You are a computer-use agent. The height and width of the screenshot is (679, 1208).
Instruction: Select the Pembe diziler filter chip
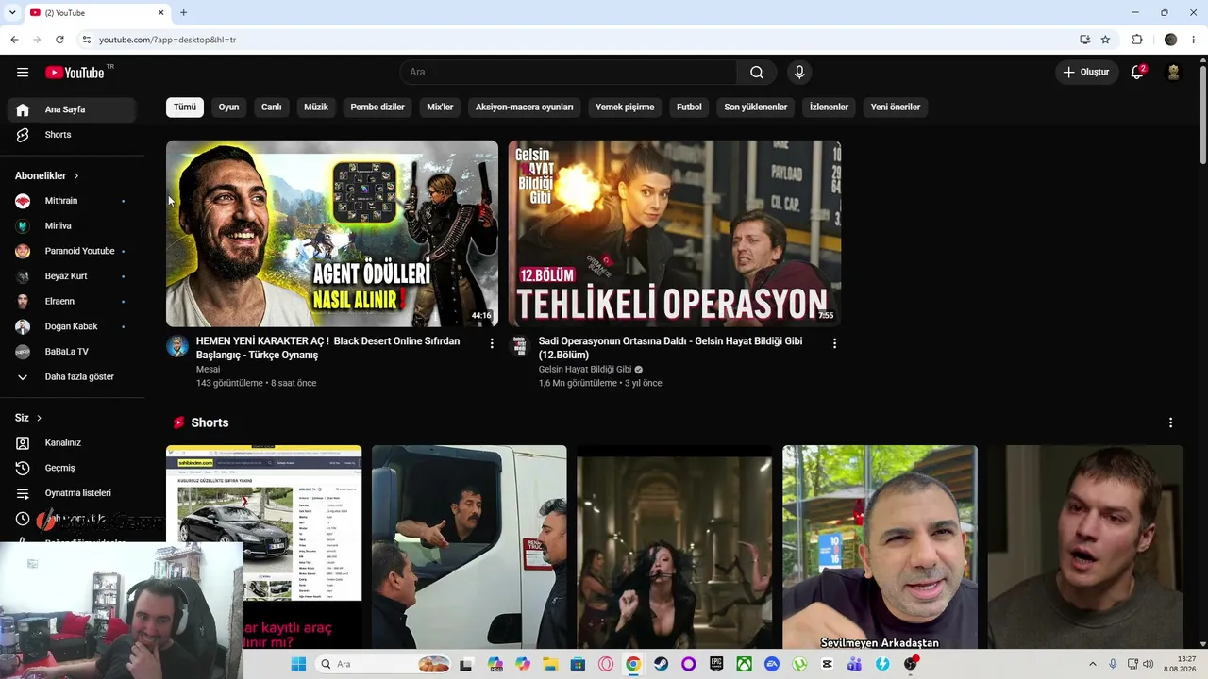tap(377, 108)
